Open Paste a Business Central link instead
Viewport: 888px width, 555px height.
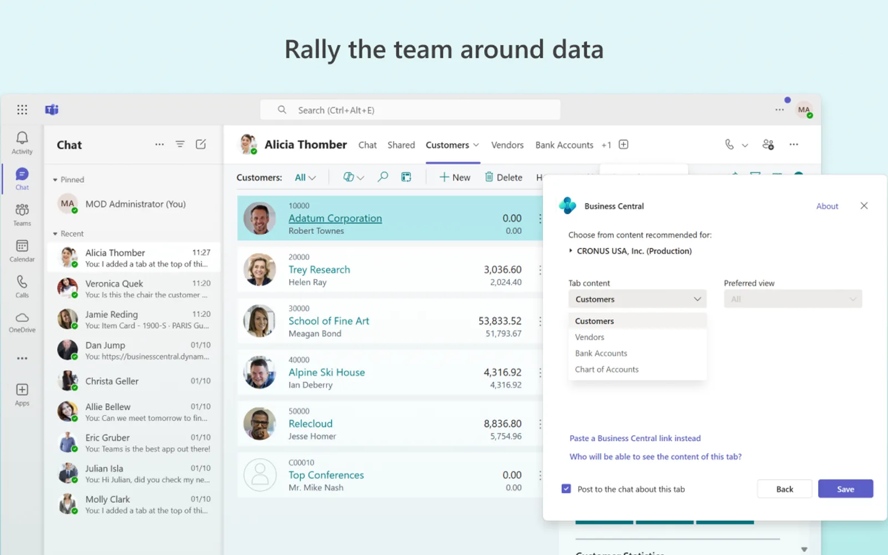pyautogui.click(x=635, y=438)
